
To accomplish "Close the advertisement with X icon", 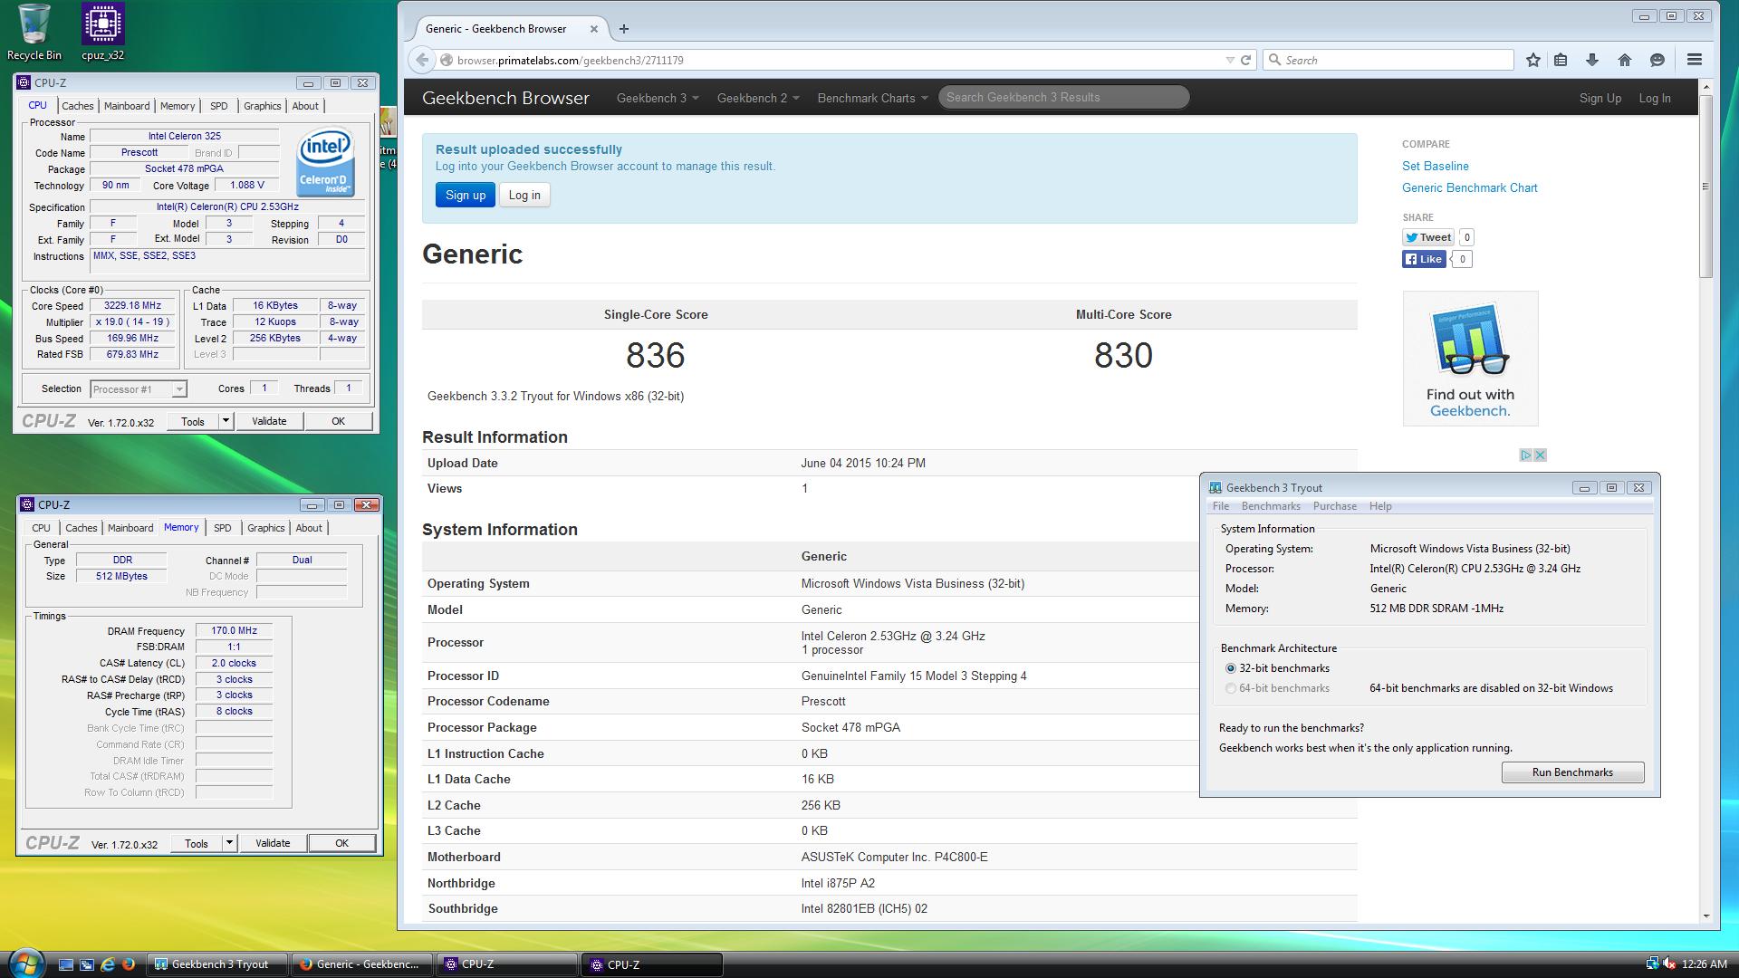I will point(1540,455).
